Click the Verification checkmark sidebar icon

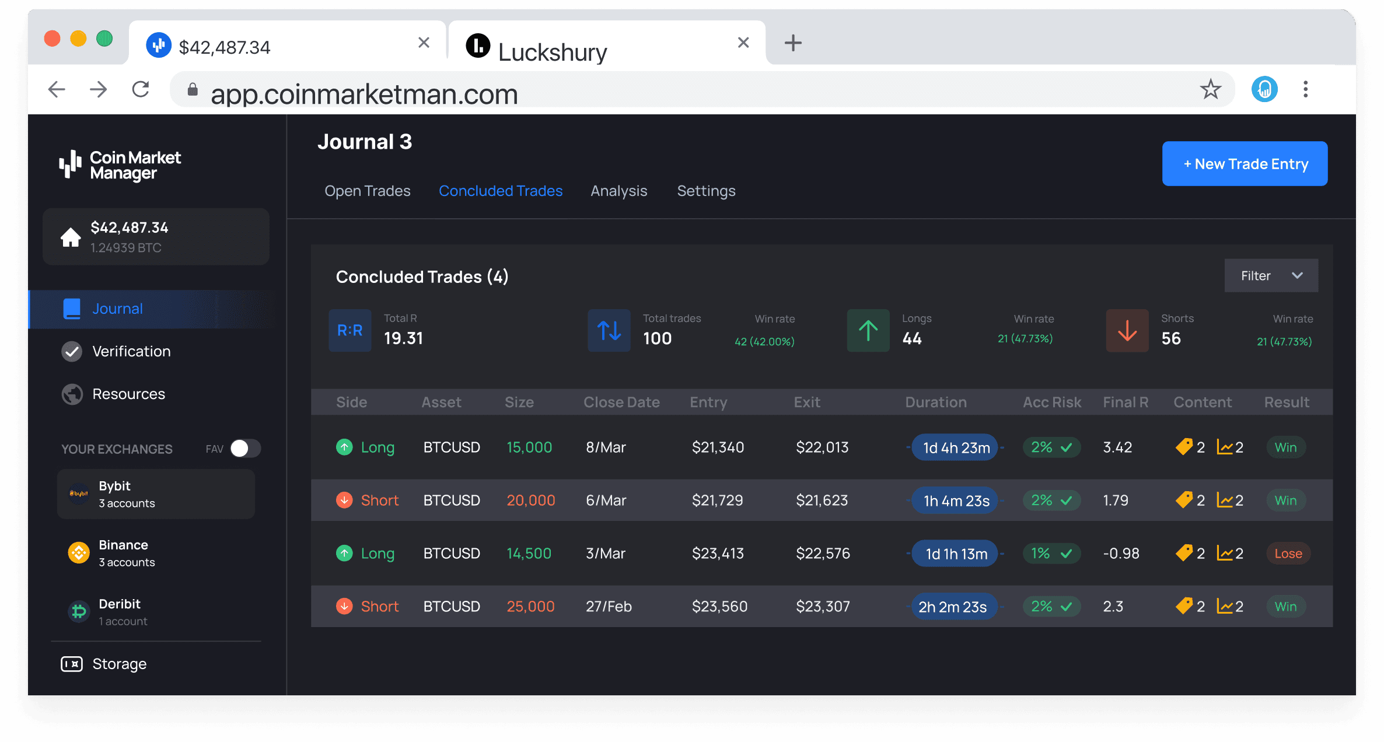pos(72,351)
